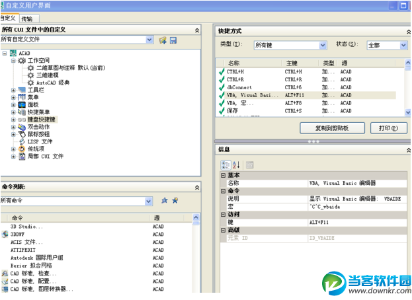Click the load partial customization file icon
The height and width of the screenshot is (300, 412).
[163, 40]
